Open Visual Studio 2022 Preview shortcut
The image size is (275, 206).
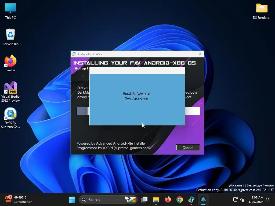pos(10,92)
